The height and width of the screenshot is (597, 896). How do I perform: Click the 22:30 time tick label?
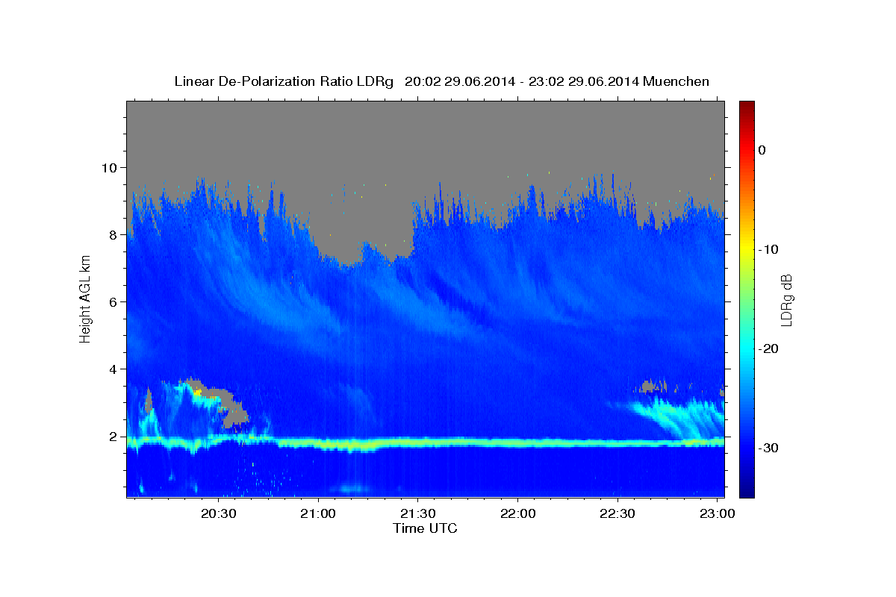point(617,514)
